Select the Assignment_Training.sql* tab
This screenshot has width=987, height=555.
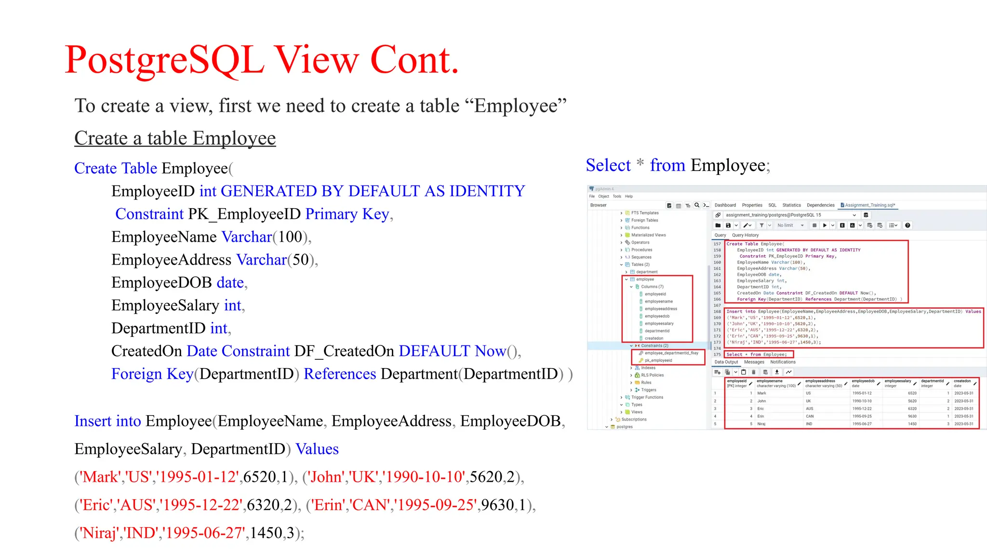coord(868,205)
